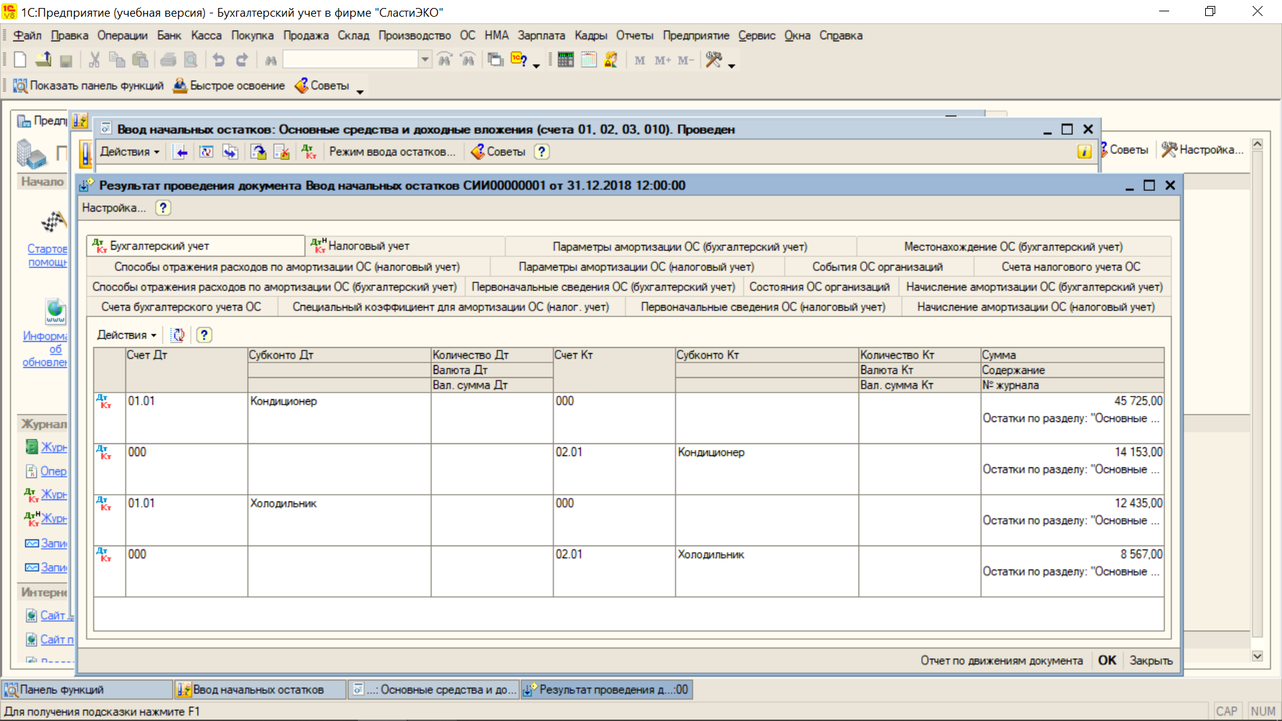Click the refresh icon beside table Действия

[x=178, y=335]
